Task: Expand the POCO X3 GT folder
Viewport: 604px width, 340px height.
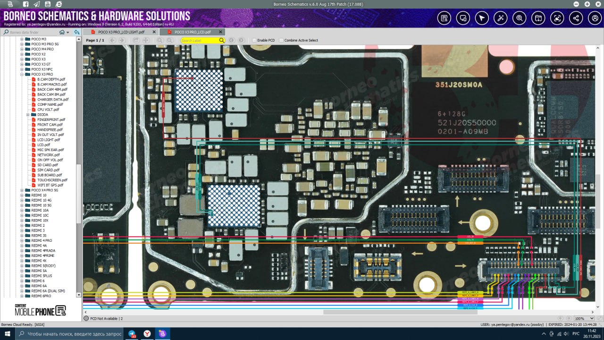Action: coord(22,64)
